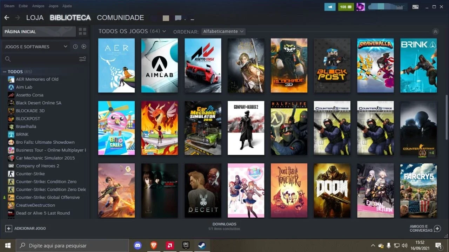Open Epic Games launcher from taskbar
449x252 pixels.
click(186, 245)
